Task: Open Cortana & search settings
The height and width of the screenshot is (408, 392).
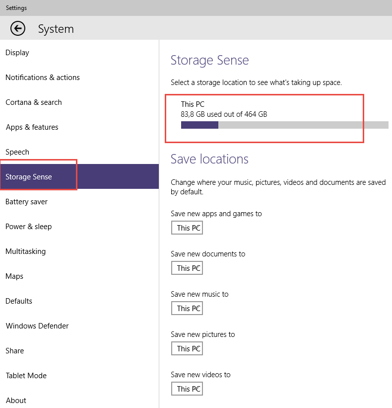Action: click(x=34, y=102)
